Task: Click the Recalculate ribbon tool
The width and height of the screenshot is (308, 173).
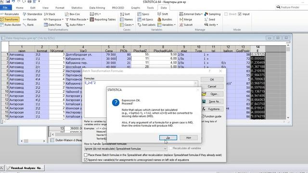Action: click(10, 14)
